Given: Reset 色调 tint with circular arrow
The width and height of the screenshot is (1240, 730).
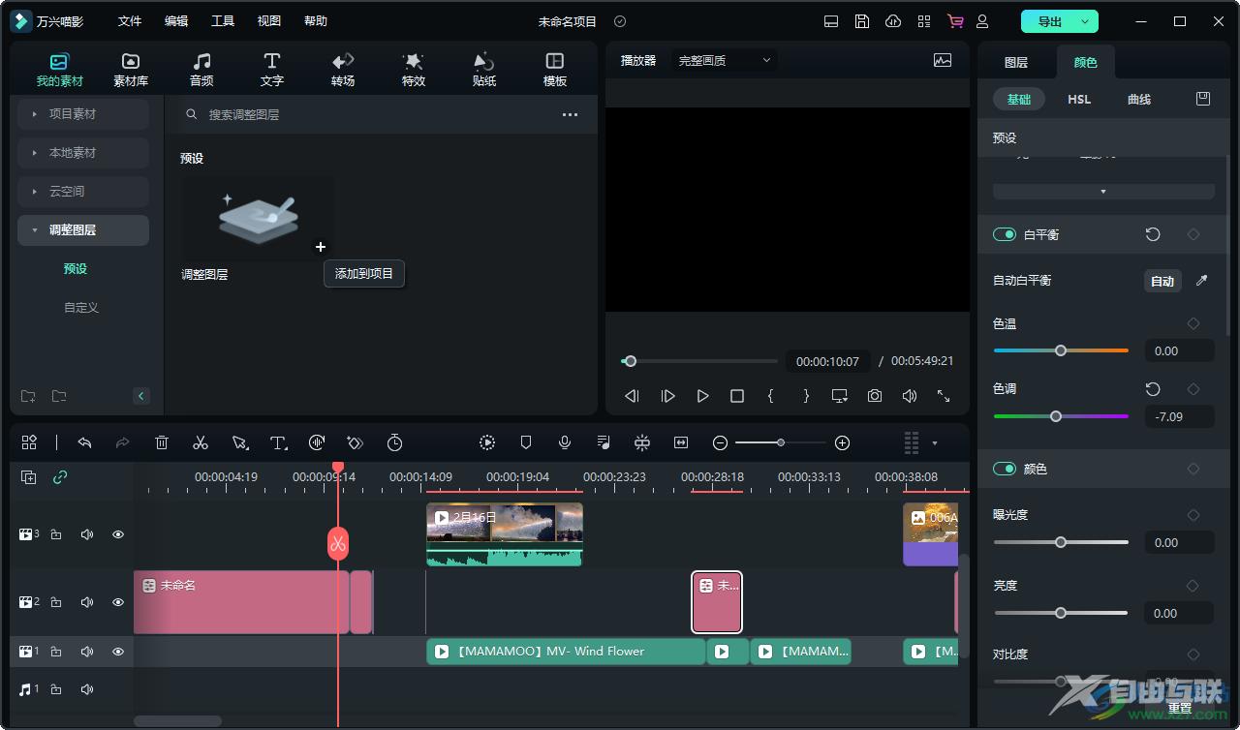Looking at the screenshot, I should tap(1153, 389).
